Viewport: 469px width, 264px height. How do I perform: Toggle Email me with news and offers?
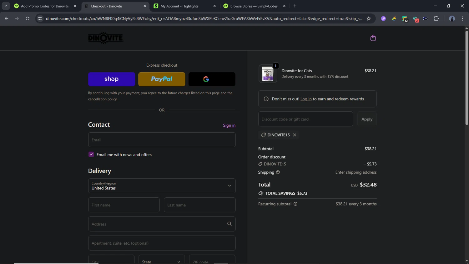coord(91,154)
